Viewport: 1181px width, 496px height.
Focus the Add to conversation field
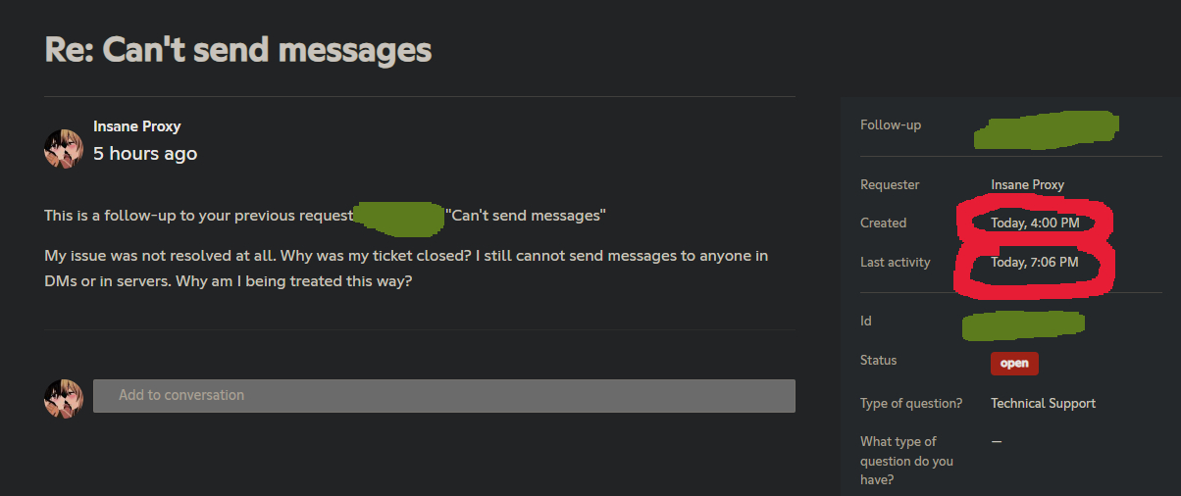pos(443,396)
